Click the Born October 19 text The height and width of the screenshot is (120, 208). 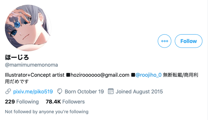point(84,92)
